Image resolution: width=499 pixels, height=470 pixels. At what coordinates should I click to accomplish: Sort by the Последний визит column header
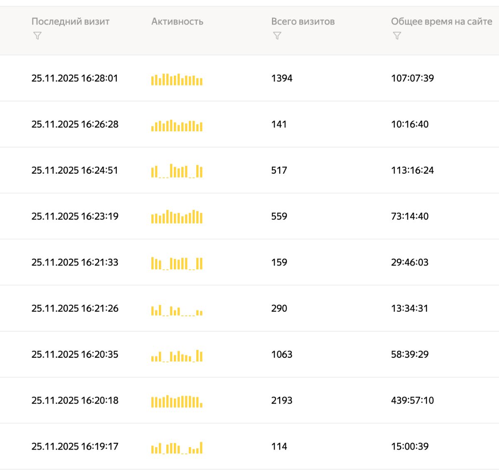point(70,22)
